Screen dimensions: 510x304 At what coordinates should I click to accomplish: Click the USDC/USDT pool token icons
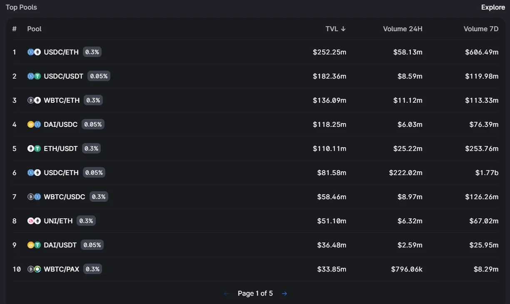tap(34, 76)
